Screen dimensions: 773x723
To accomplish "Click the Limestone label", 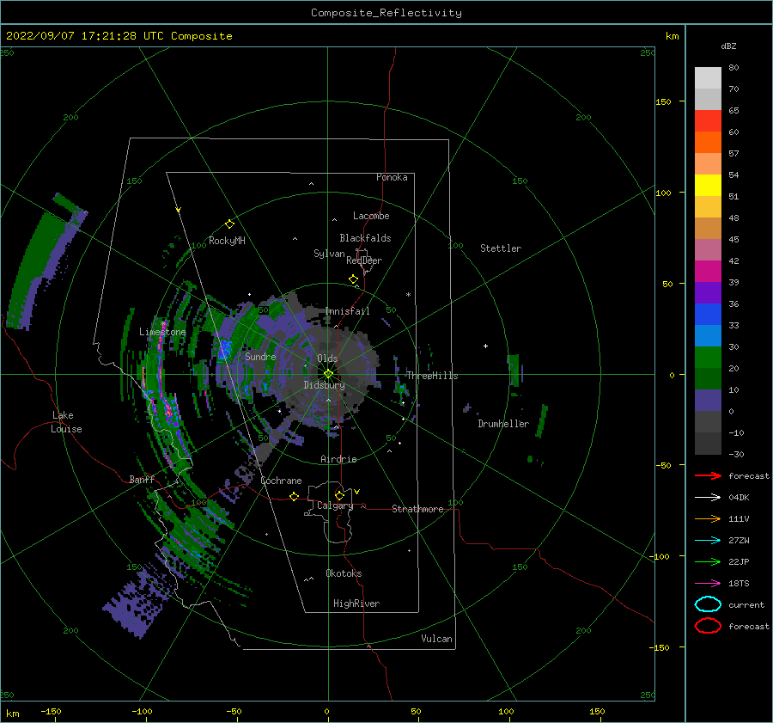I will (162, 332).
